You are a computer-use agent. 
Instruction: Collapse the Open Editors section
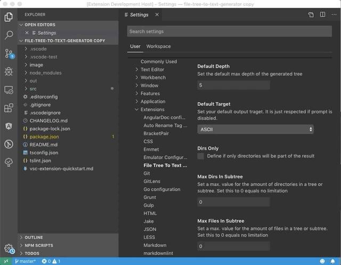pos(68,25)
